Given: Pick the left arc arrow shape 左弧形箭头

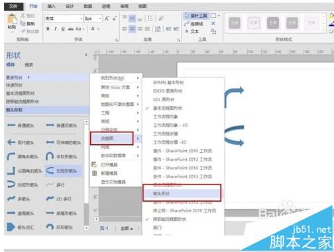Looking at the screenshot, I should [x=63, y=171].
